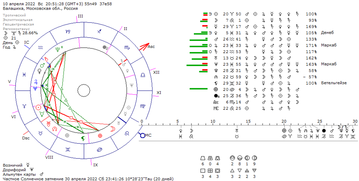359x181 pixels.
Task: Click the red Asc arrow marker
Action: pyautogui.click(x=144, y=47)
